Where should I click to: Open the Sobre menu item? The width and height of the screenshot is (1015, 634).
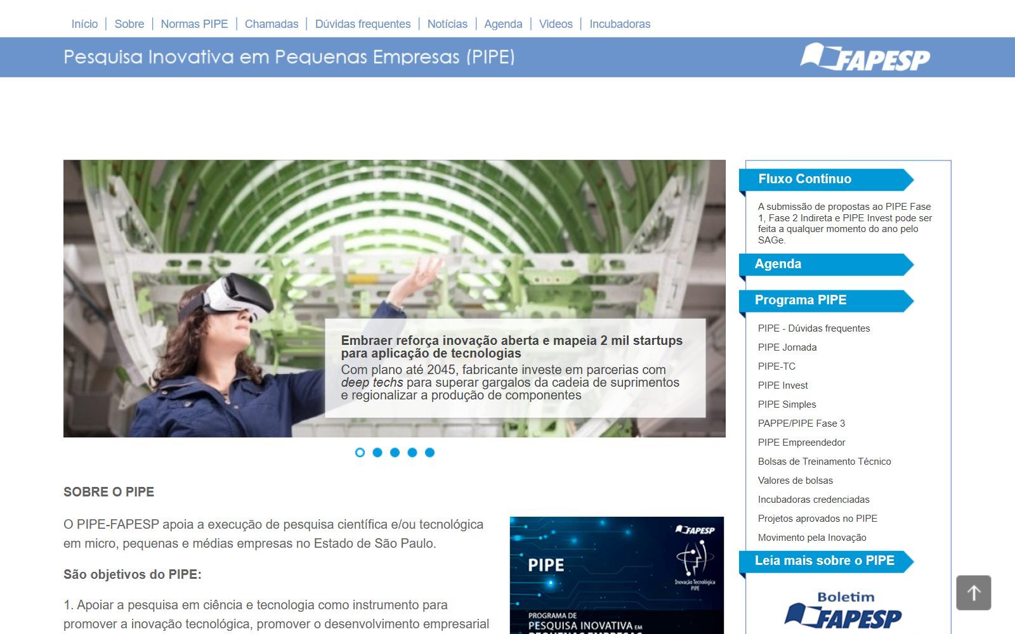click(x=129, y=24)
